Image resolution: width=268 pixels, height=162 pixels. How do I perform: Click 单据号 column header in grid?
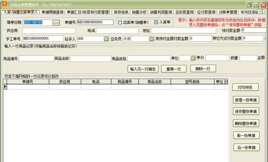(x=28, y=81)
